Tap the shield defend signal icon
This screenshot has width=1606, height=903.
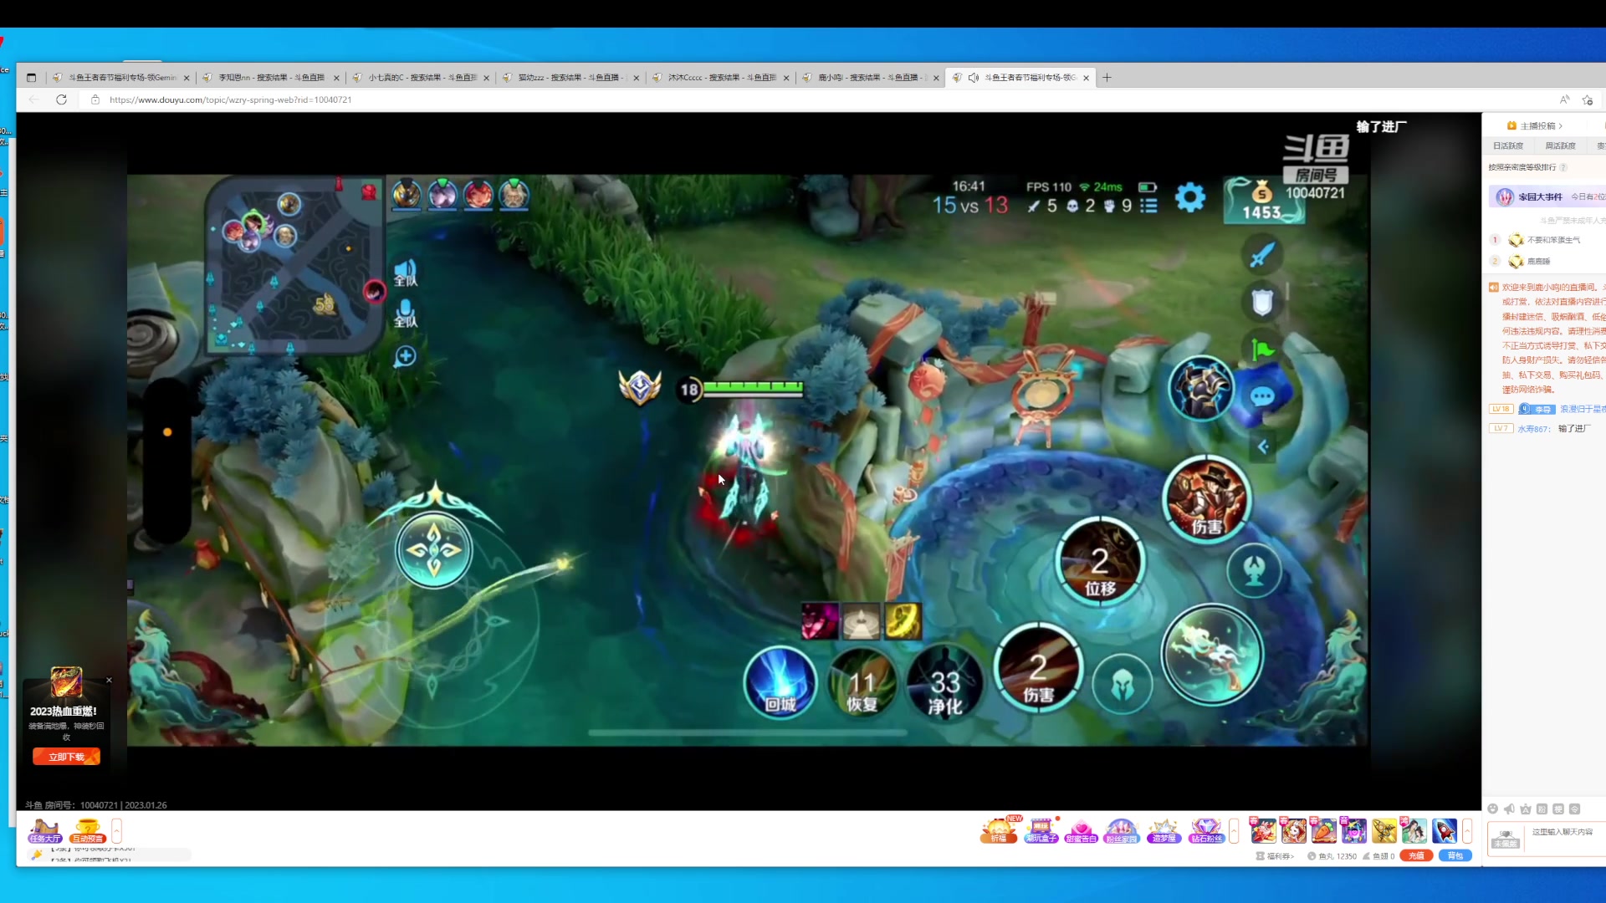(1262, 301)
